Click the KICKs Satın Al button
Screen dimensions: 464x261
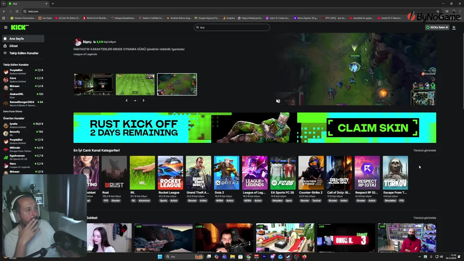pos(437,28)
